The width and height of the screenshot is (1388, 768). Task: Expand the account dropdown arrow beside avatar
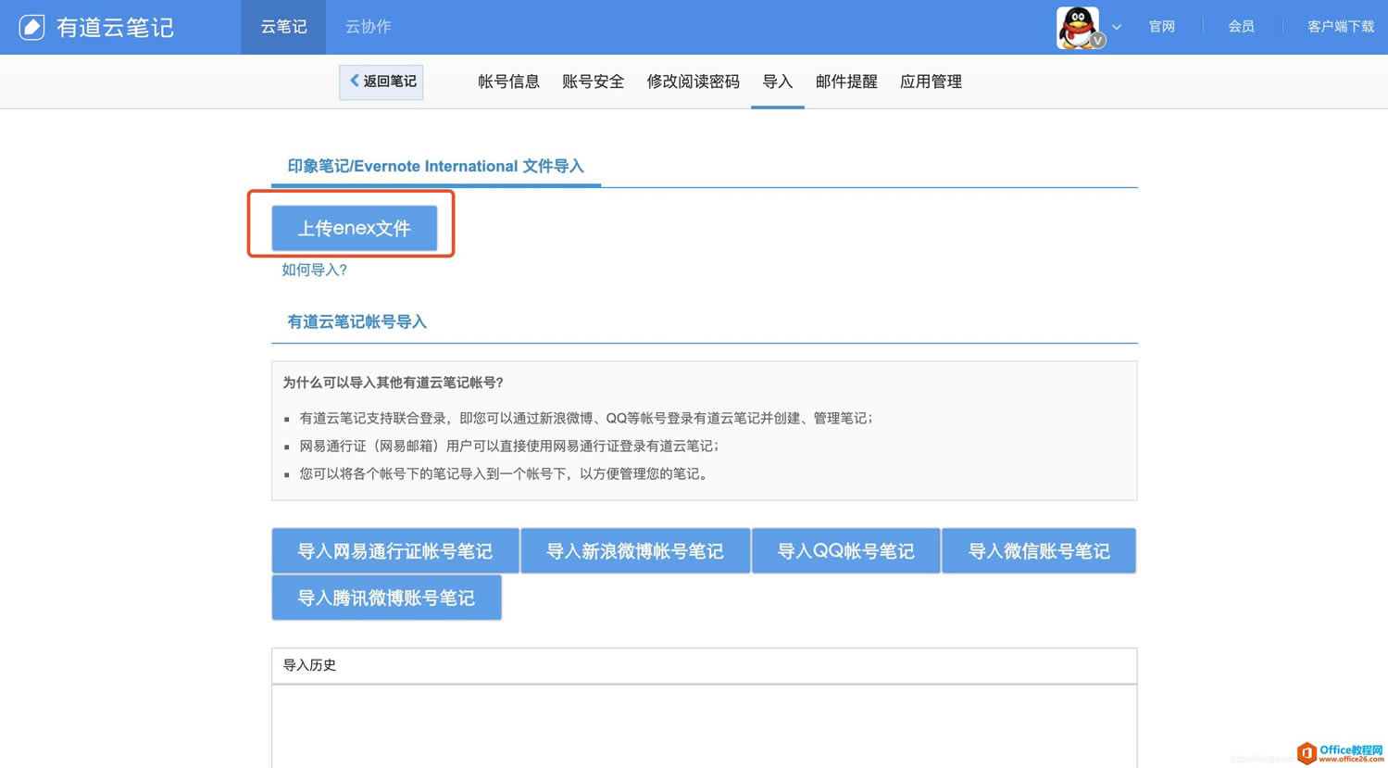(x=1117, y=27)
